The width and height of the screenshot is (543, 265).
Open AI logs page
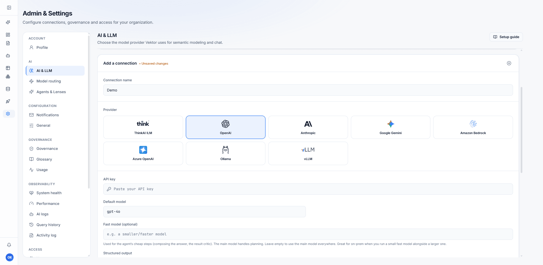[55, 214]
